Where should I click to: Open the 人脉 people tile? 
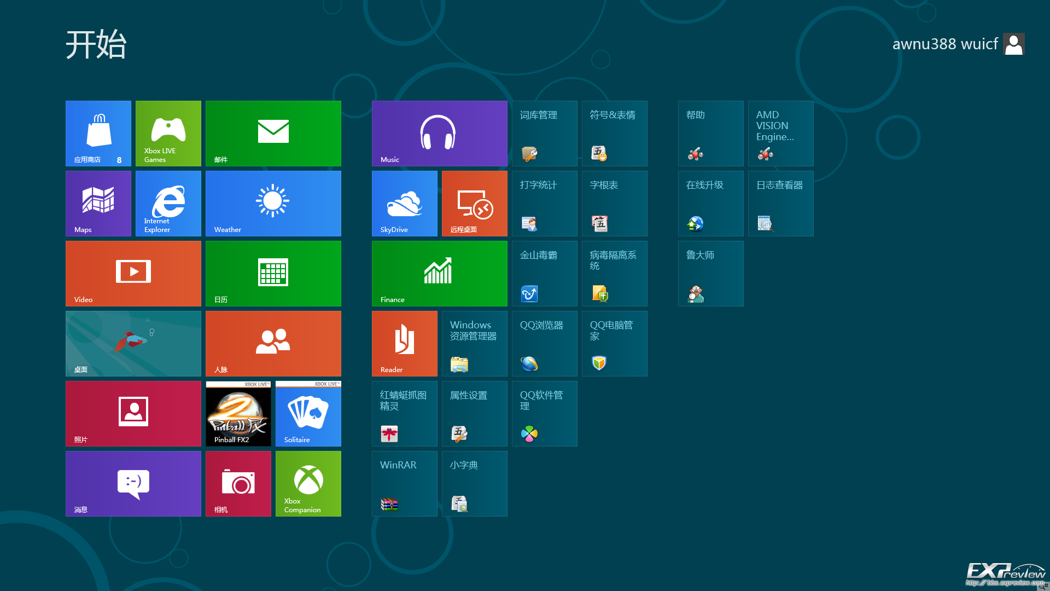(x=273, y=344)
